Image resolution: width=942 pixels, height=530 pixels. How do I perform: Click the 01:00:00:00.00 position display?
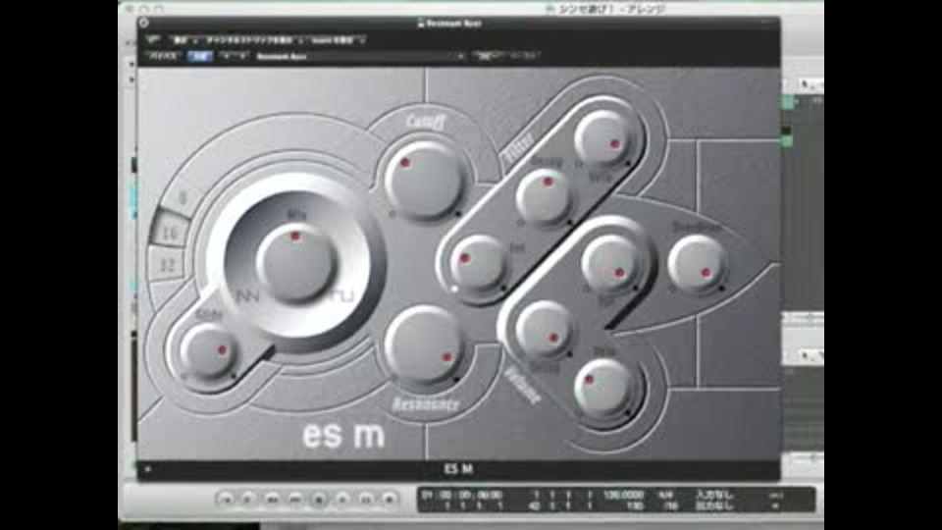click(x=461, y=495)
